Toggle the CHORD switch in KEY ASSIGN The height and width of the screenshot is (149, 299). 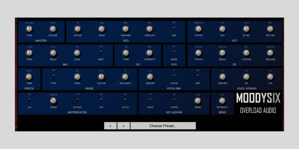pyautogui.click(x=174, y=101)
